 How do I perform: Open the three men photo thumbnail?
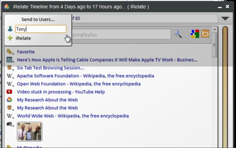coord(29,132)
